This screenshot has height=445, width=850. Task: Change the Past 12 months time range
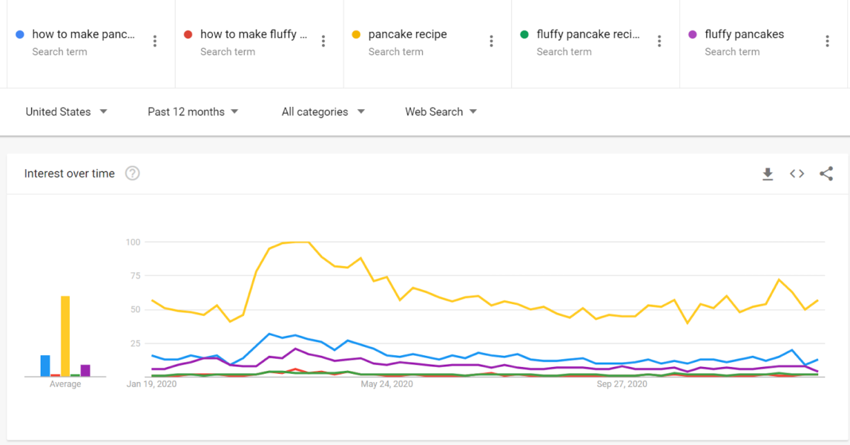tap(193, 112)
